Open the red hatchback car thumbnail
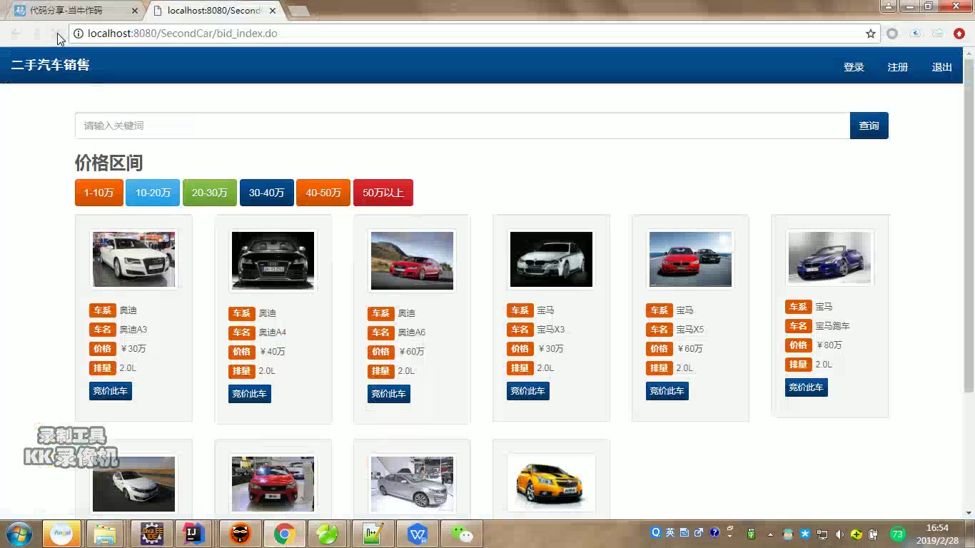975x548 pixels. pyautogui.click(x=273, y=484)
